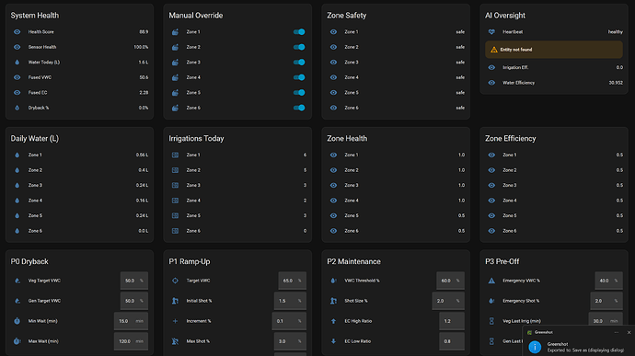Switch off Manual Override Zone 3
Viewport: 635px width, 356px height.
[x=299, y=63]
